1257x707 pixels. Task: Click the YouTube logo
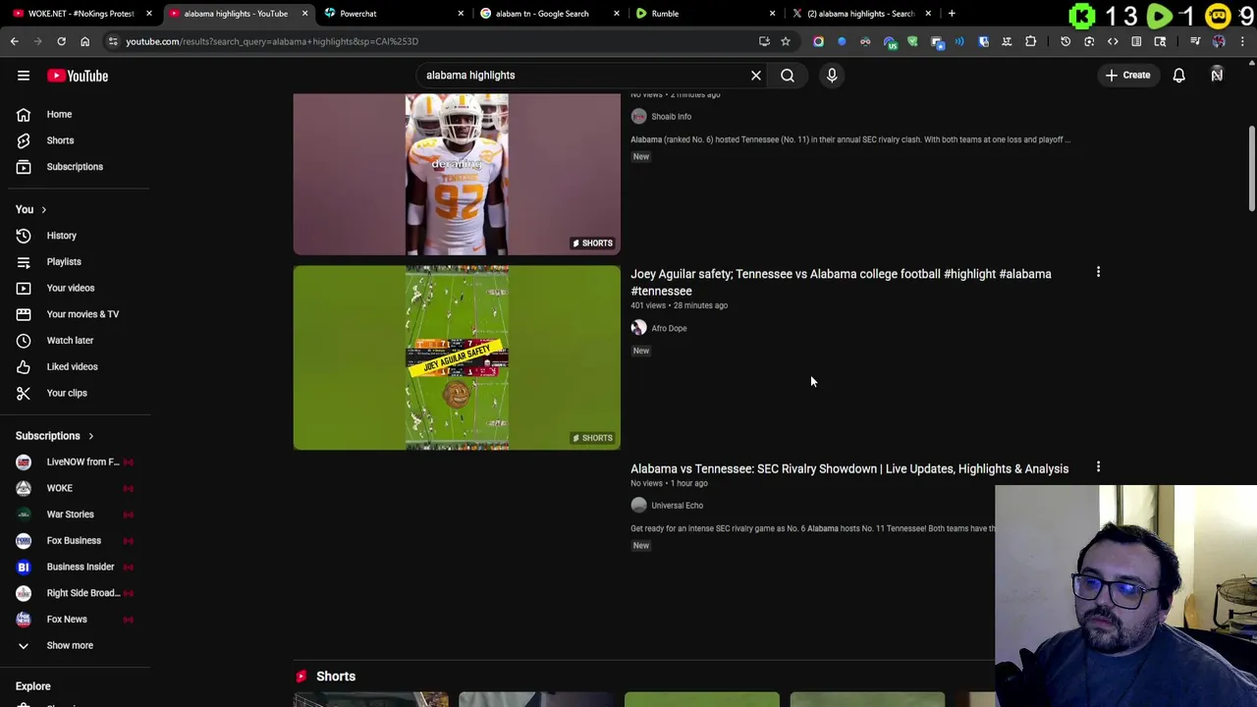click(78, 76)
